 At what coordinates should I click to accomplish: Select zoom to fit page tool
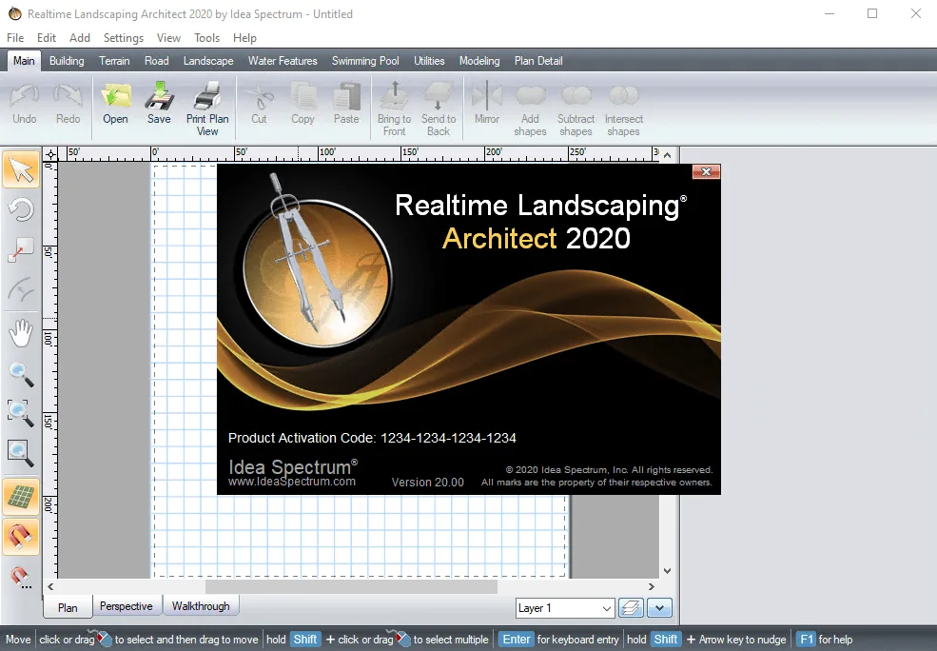[x=22, y=453]
